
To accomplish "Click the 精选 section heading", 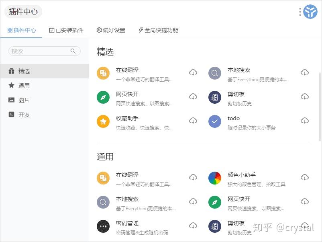I will pos(105,51).
